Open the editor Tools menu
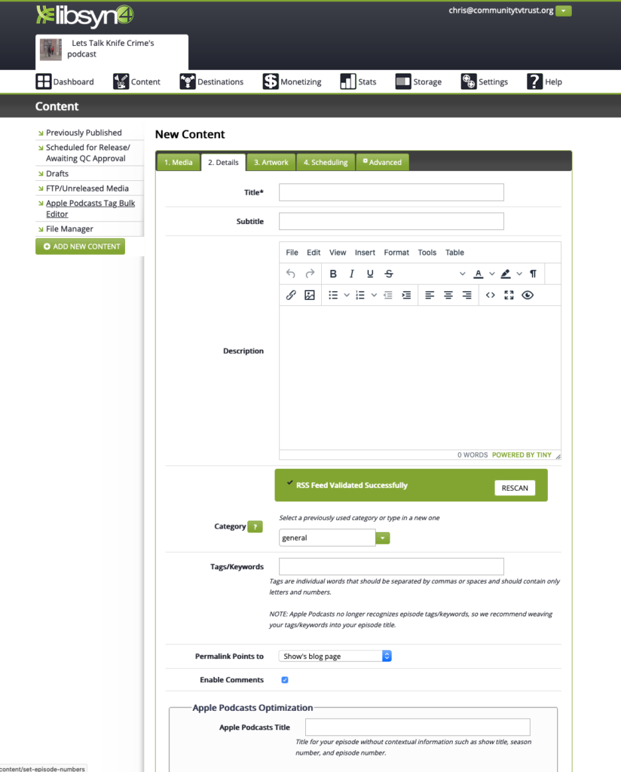Viewport: 621px width, 772px height. pyautogui.click(x=427, y=253)
